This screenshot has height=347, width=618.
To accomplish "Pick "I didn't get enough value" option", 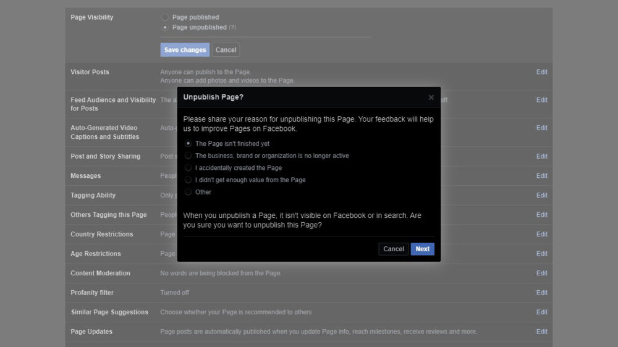I will coord(188,180).
